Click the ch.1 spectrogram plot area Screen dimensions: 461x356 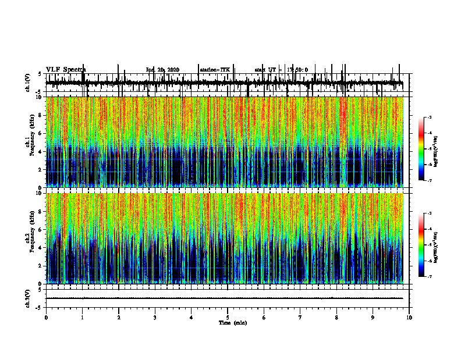pos(225,142)
